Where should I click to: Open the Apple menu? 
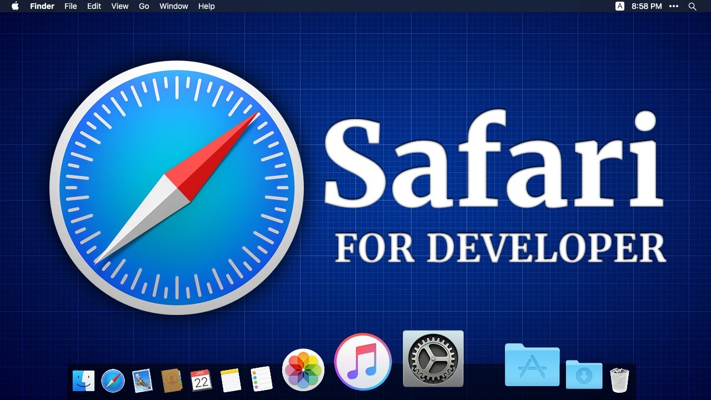pyautogui.click(x=15, y=6)
